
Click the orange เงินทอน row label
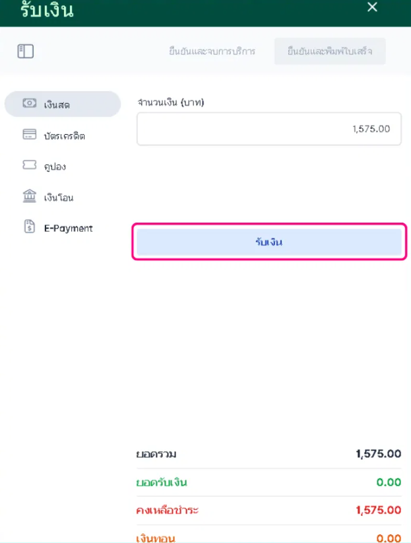pyautogui.click(x=156, y=538)
